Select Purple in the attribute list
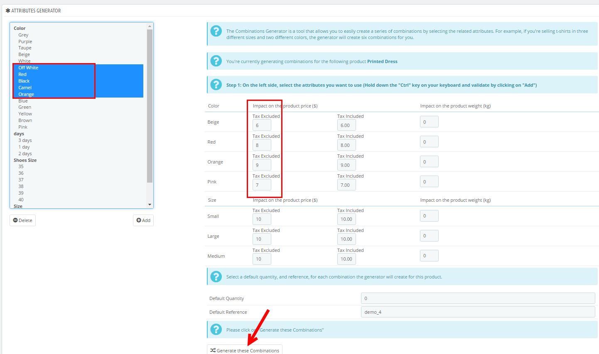 pos(25,42)
